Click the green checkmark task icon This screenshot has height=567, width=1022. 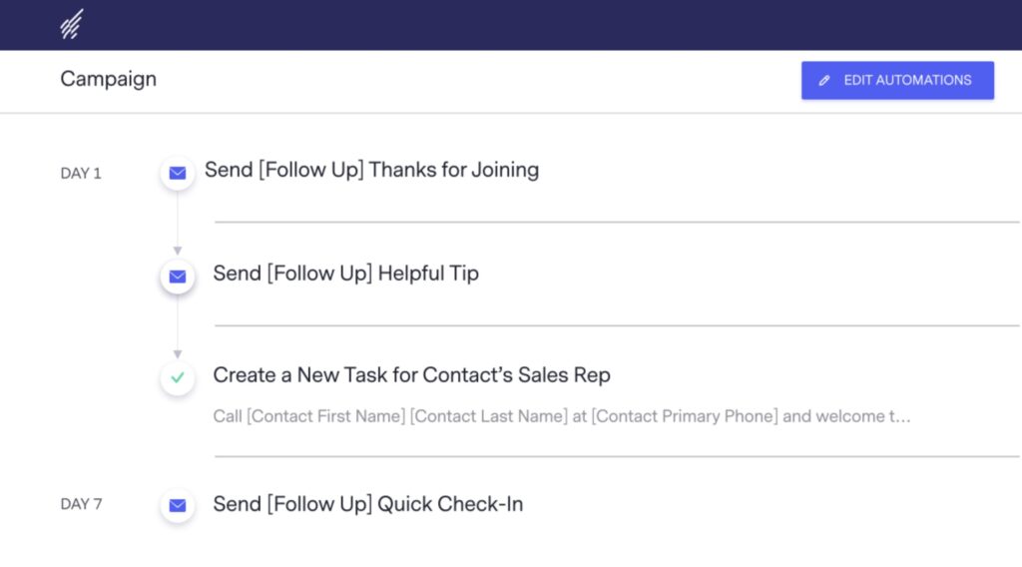(x=178, y=378)
